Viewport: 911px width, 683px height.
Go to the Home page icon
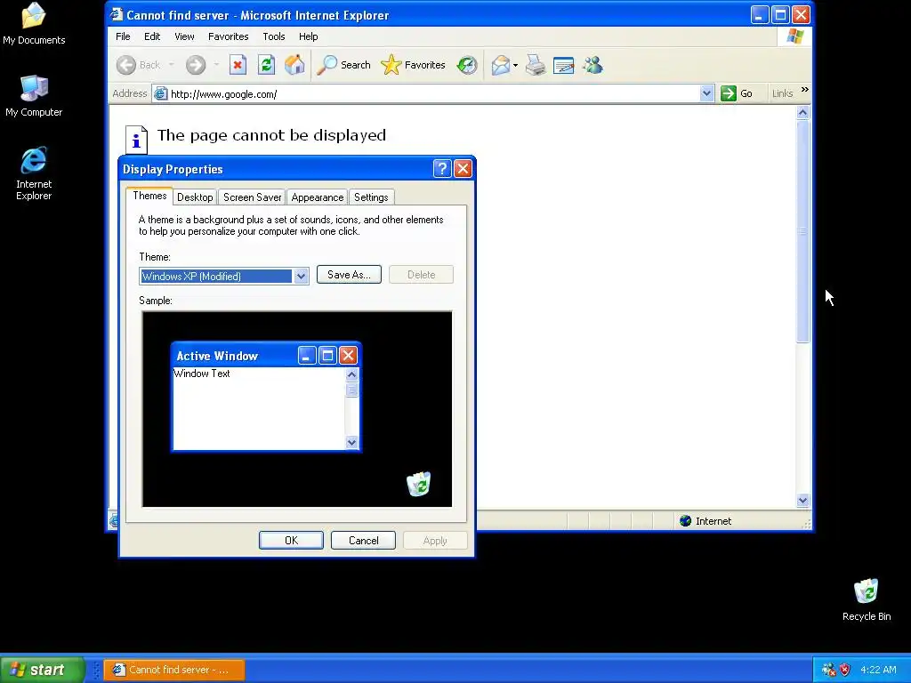pos(294,65)
